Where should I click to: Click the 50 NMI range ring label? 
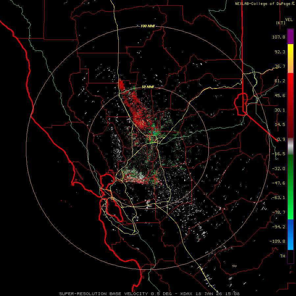pos(148,87)
